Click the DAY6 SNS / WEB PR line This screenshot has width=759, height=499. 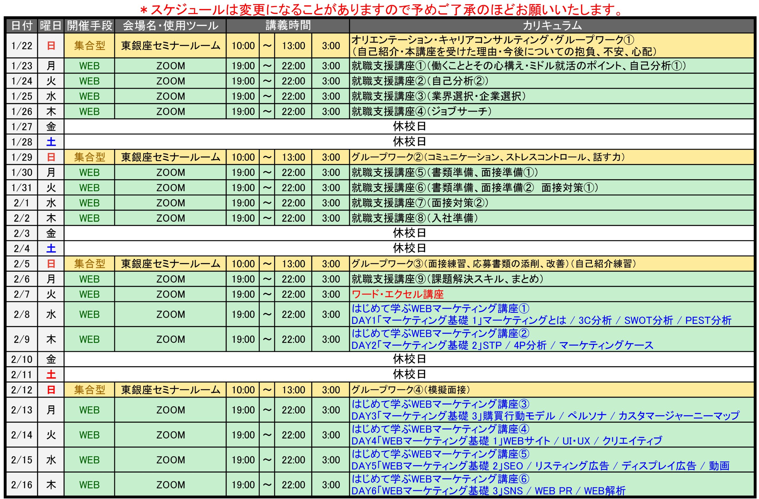[488, 491]
